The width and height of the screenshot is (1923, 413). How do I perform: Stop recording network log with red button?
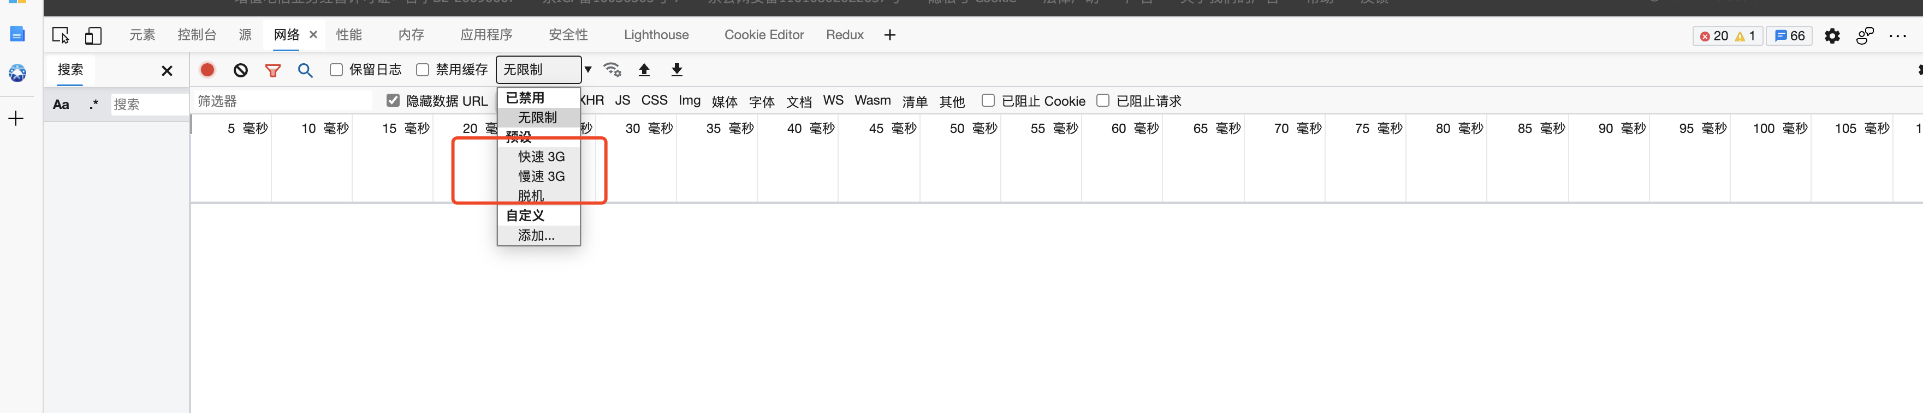(x=207, y=69)
